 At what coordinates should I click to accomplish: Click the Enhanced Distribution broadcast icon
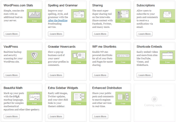pos(123,97)
